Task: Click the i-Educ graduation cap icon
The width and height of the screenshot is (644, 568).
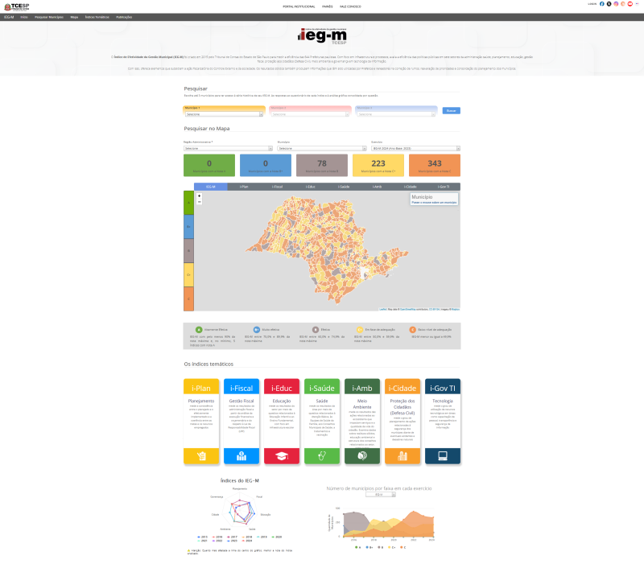Action: click(282, 455)
